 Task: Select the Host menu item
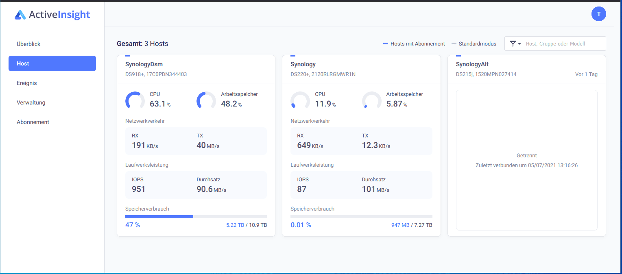pos(52,63)
